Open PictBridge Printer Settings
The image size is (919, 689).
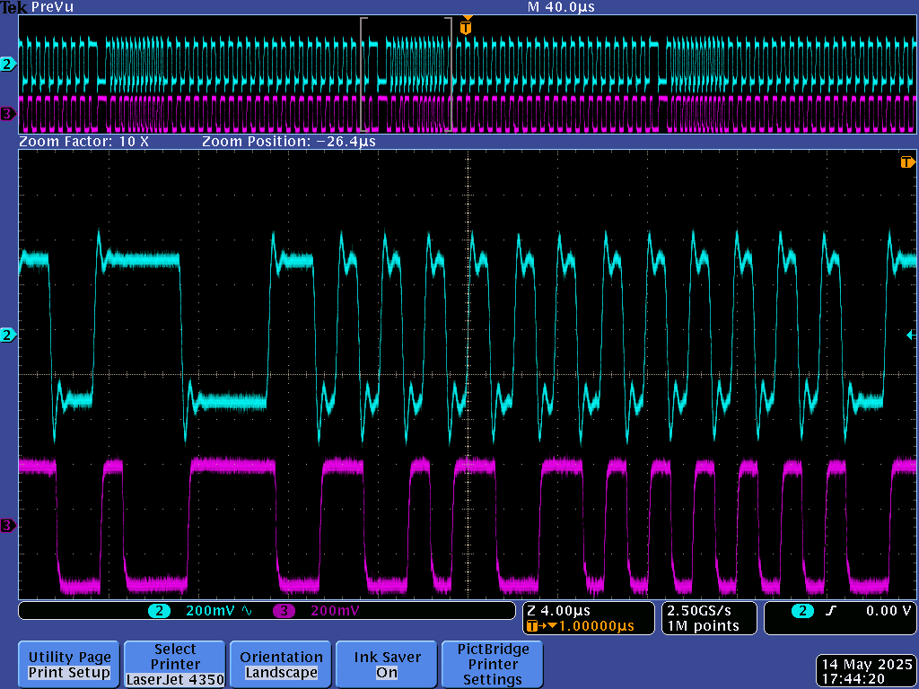click(x=493, y=665)
